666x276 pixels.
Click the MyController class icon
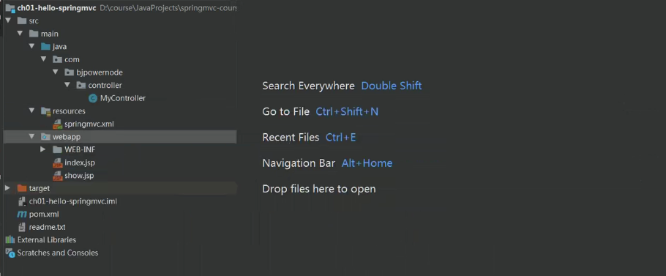(x=93, y=98)
